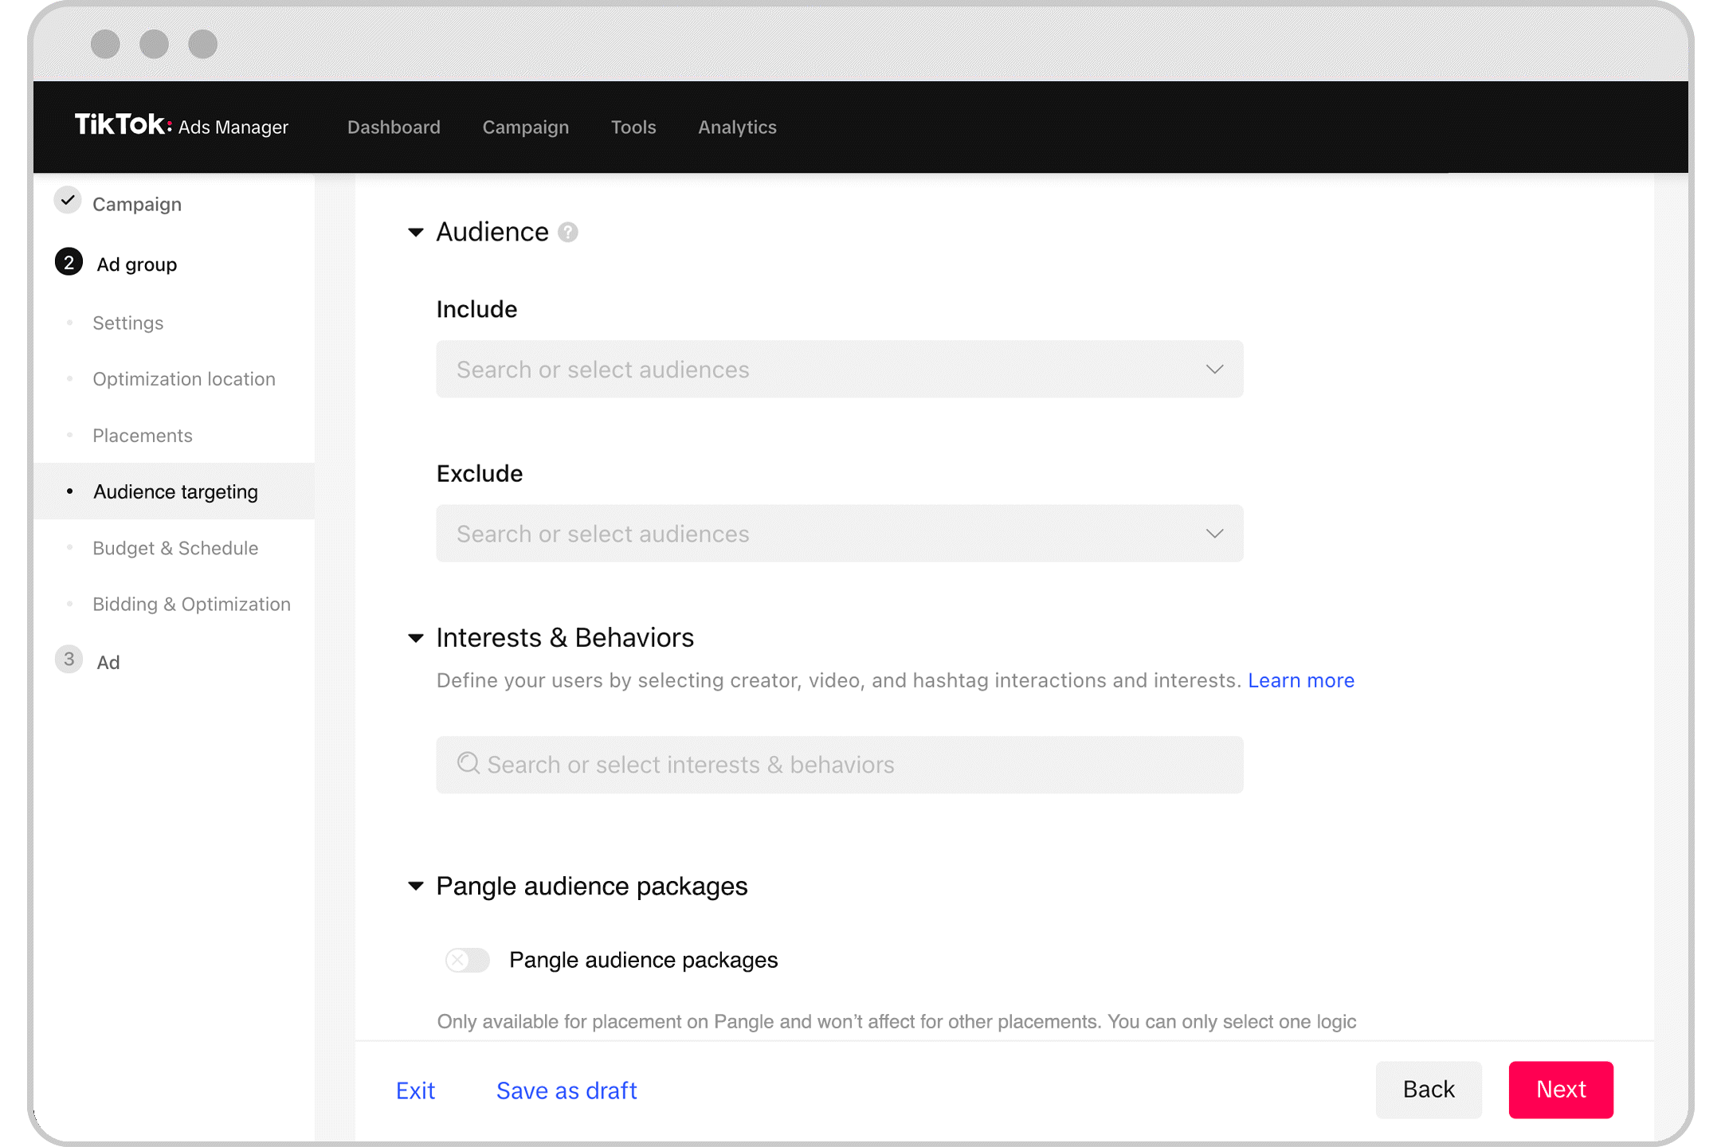Click Save as draft
1721x1147 pixels.
(566, 1090)
